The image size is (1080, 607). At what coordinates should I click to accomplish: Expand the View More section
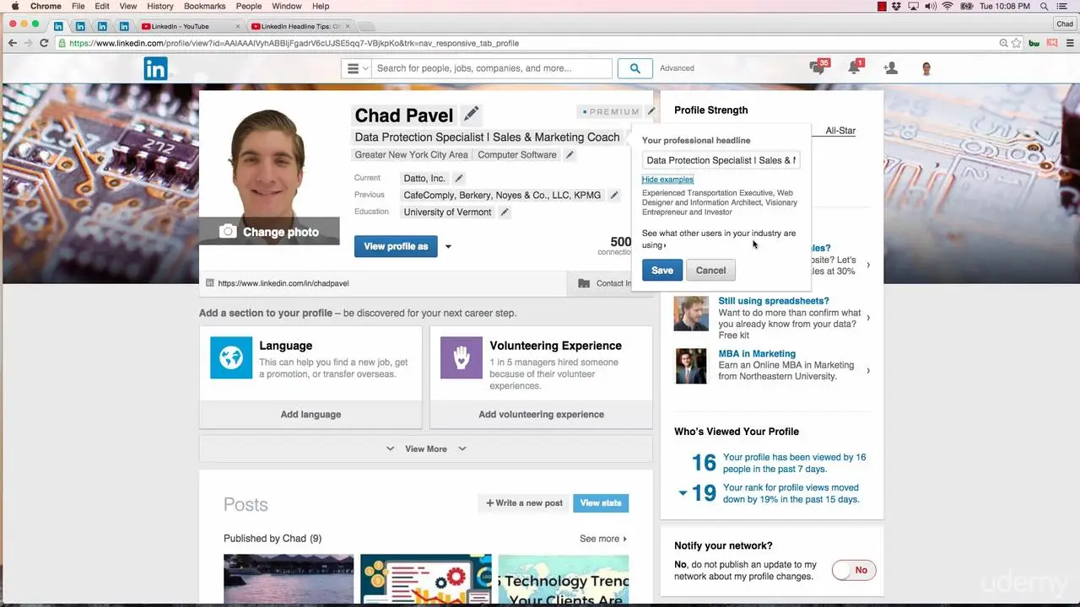click(425, 449)
